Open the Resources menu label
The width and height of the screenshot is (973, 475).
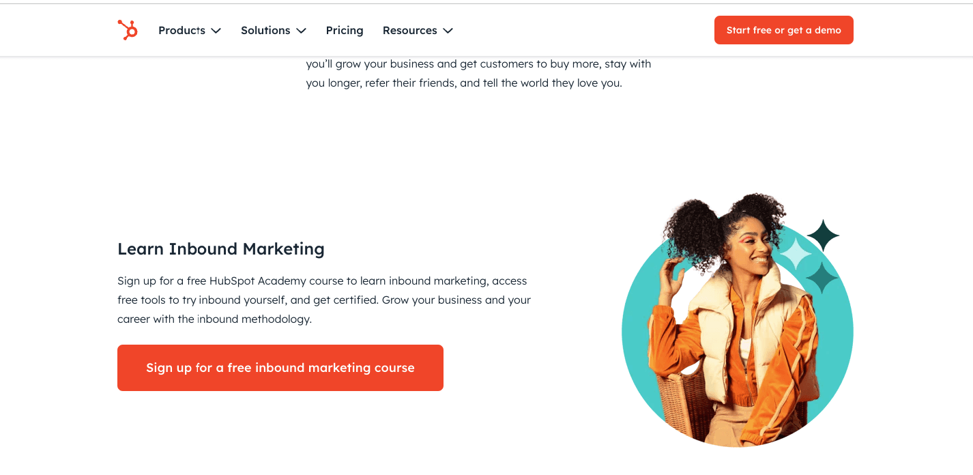coord(409,31)
